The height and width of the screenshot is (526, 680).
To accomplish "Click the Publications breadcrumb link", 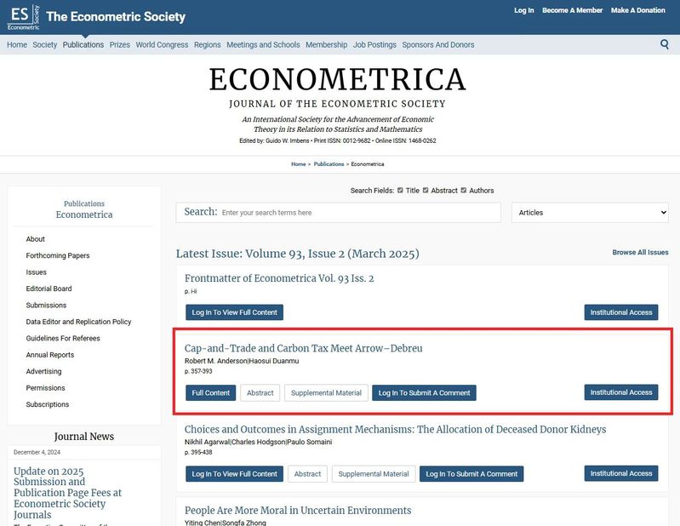I will pos(329,164).
